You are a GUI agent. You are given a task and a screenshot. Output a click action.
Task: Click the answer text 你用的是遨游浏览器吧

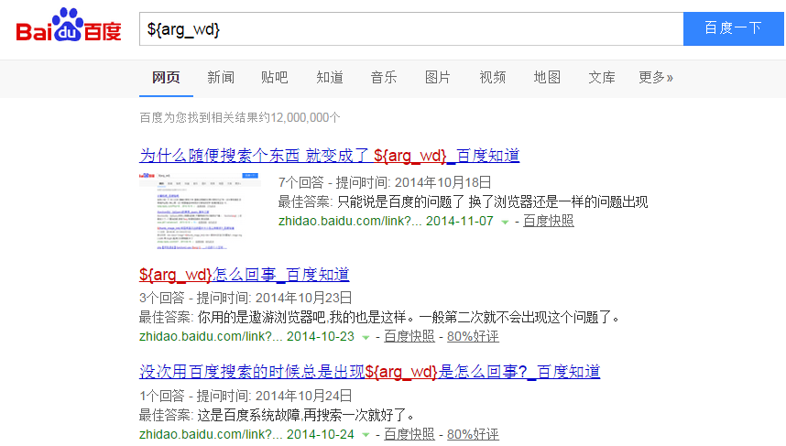(x=262, y=317)
